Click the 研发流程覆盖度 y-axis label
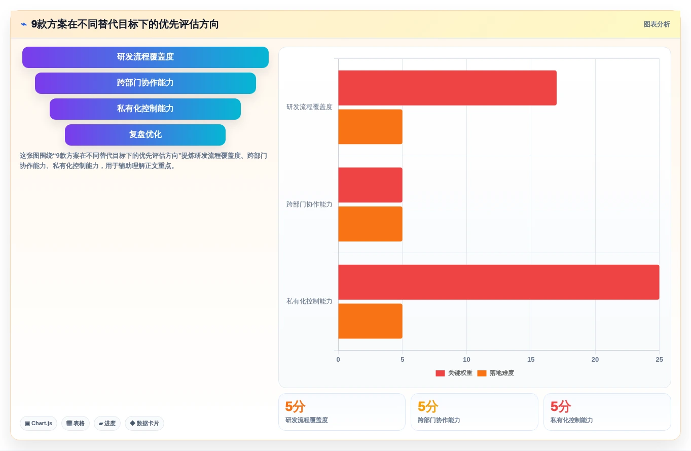 click(x=309, y=107)
